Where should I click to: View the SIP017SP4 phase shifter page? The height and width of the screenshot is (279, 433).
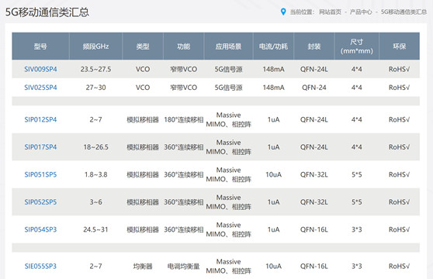pos(40,147)
